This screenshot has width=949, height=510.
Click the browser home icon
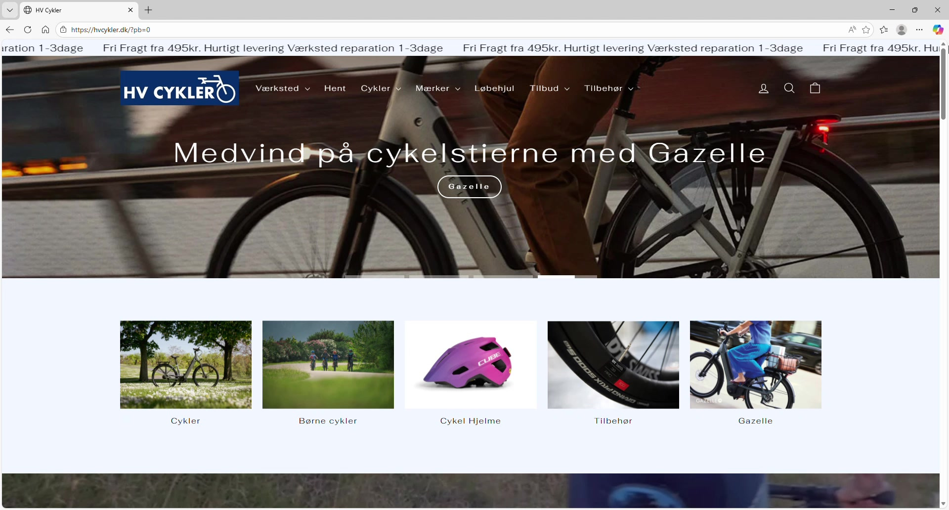tap(45, 30)
